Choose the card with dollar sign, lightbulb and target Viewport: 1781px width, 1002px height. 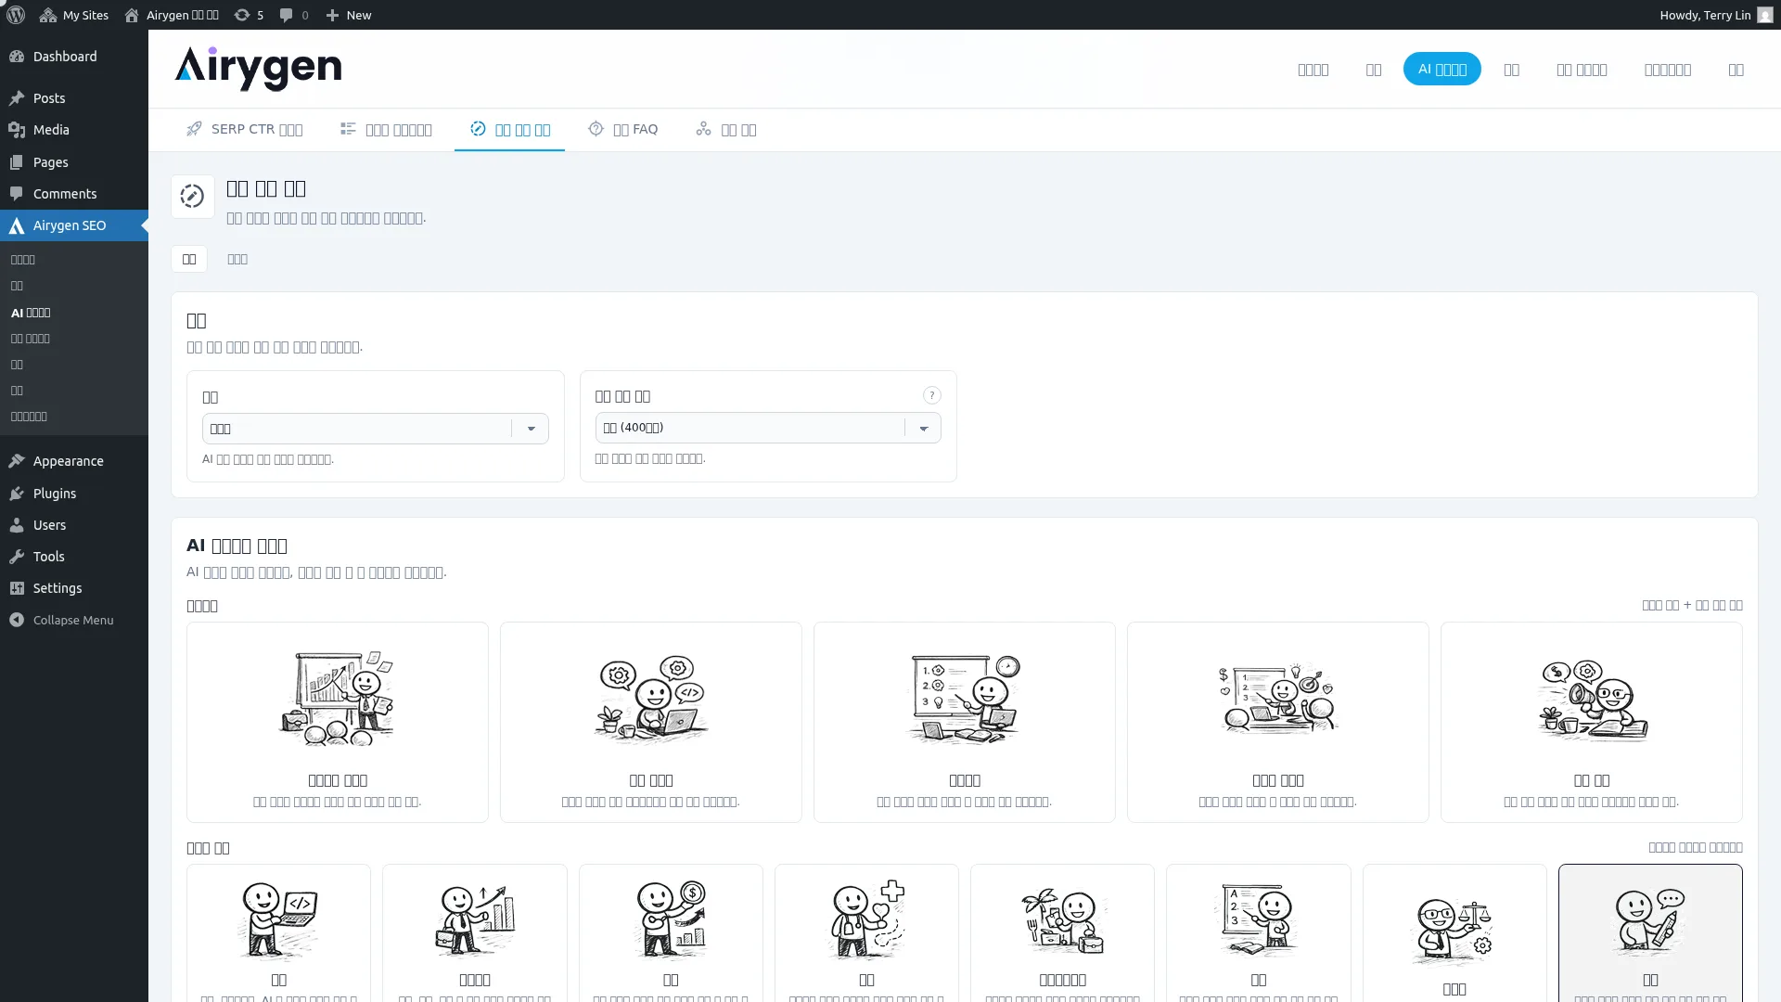1278,722
